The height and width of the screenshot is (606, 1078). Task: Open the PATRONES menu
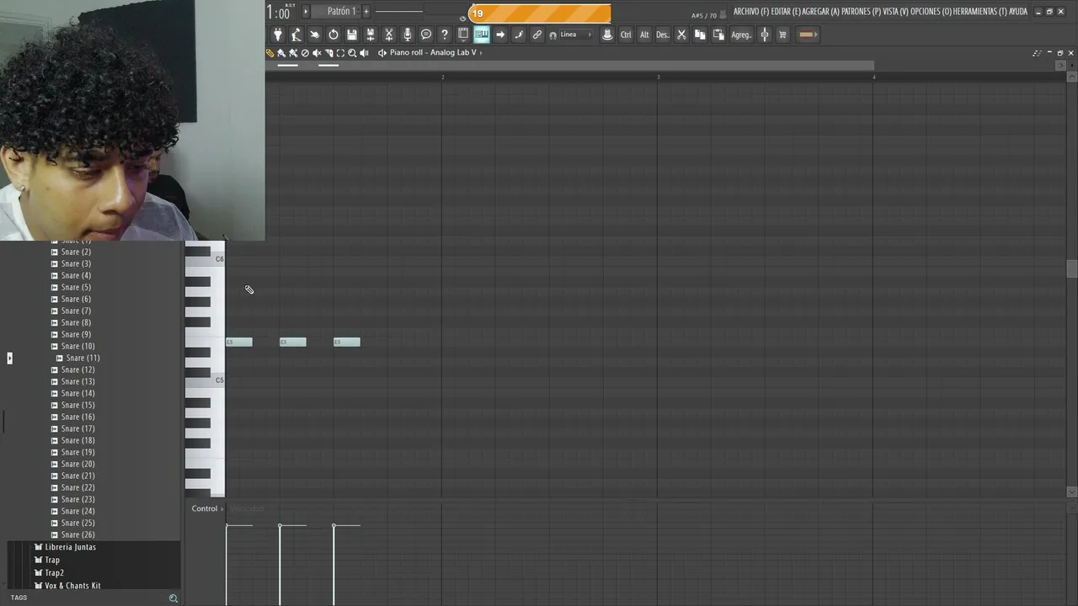coord(862,12)
